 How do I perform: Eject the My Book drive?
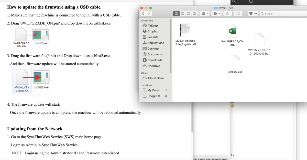[x=166, y=90]
